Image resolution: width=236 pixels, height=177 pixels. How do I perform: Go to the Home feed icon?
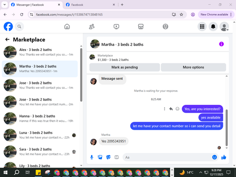click(x=67, y=26)
